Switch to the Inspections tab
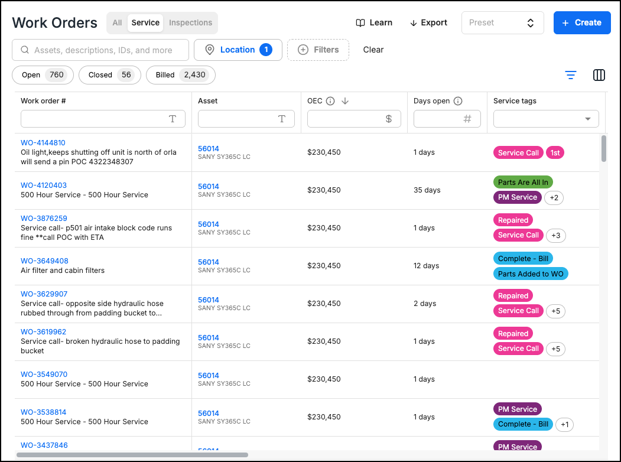 tap(190, 23)
